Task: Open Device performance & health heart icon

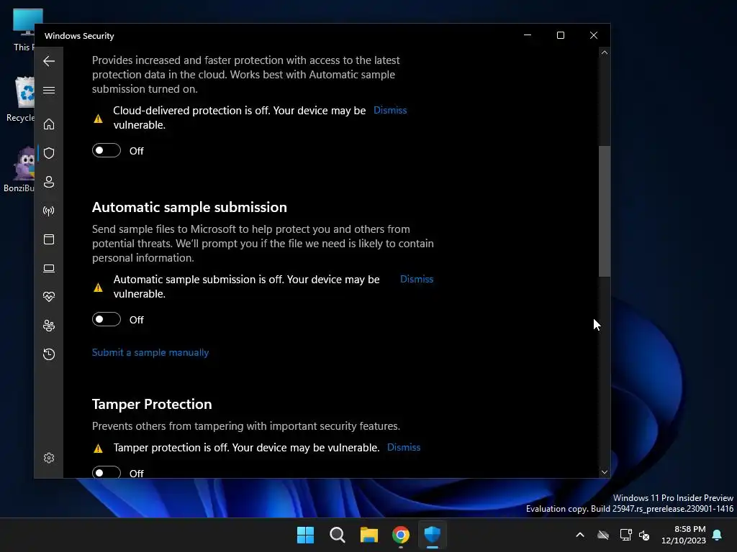Action: [x=49, y=297]
